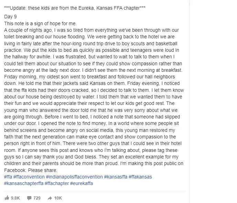Viewport: 237px width, 203px height.
Task: Click the thumbs-up like icon
Action: pyautogui.click(x=7, y=198)
